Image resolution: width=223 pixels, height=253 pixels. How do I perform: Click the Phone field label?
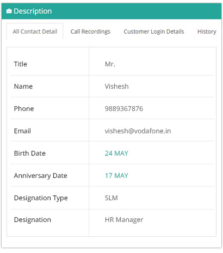[24, 109]
